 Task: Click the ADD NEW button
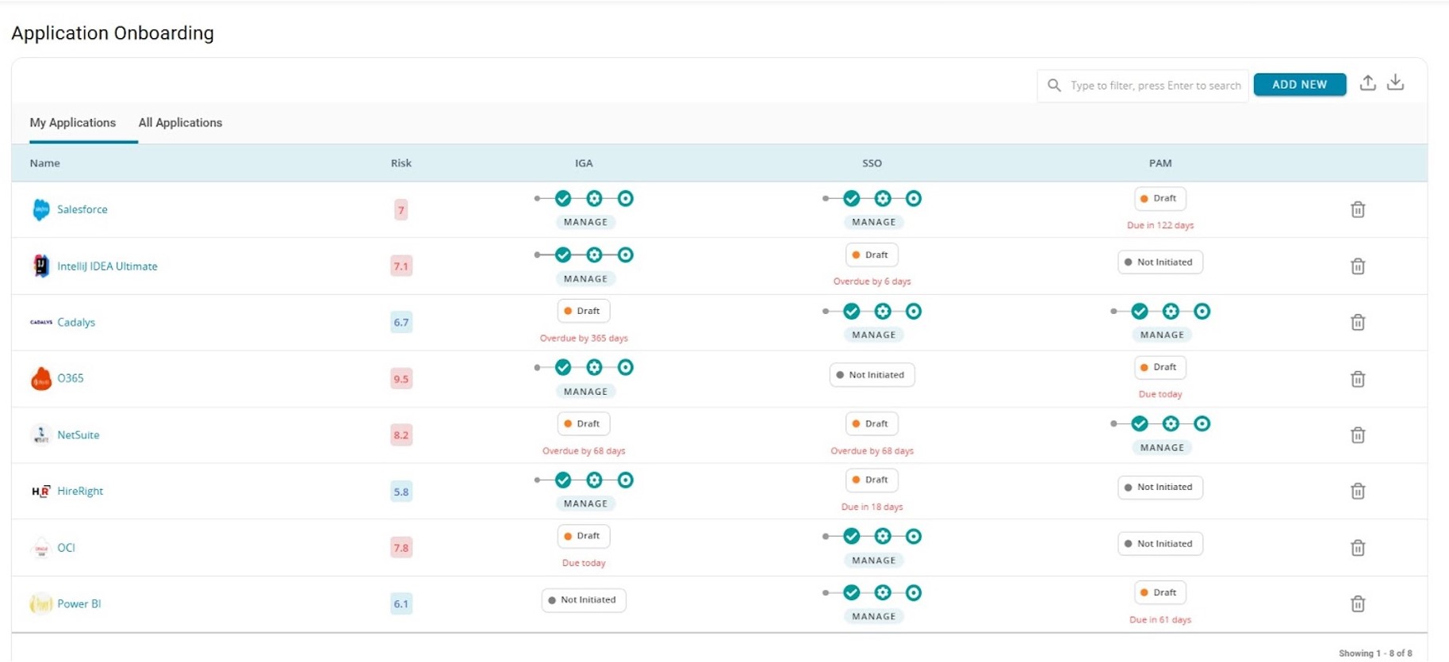click(1299, 84)
